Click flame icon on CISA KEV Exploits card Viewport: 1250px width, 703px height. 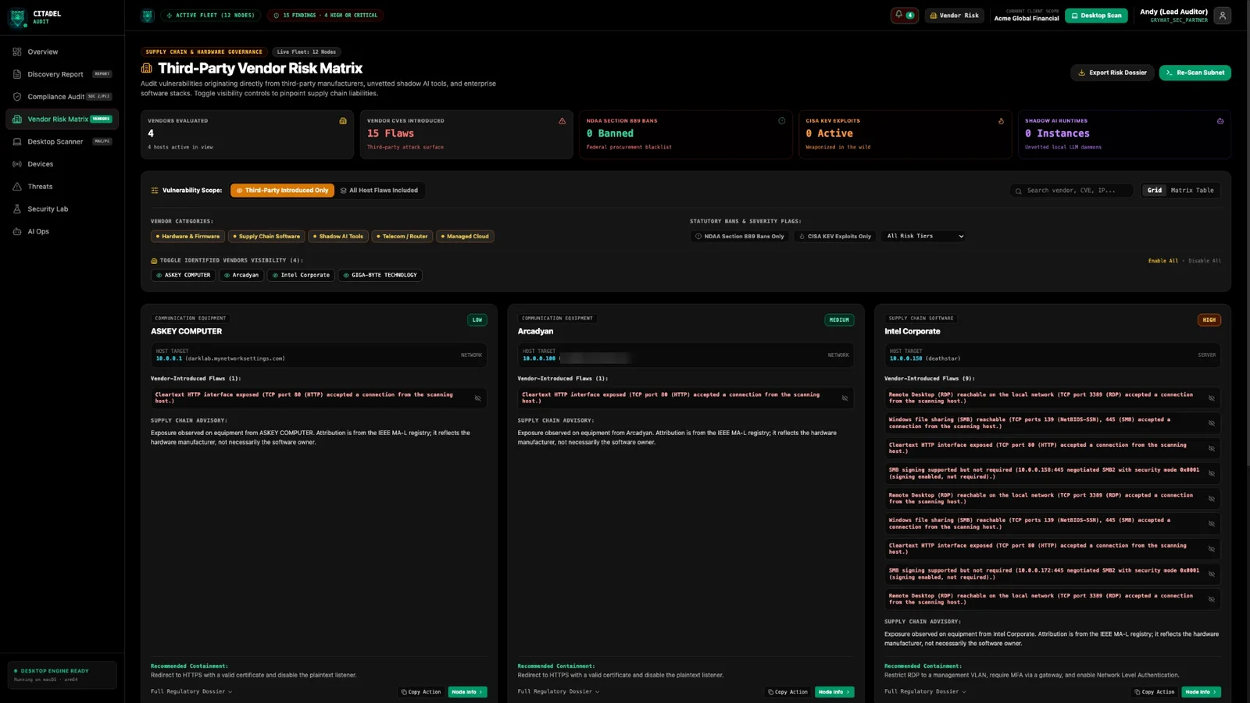point(1001,121)
